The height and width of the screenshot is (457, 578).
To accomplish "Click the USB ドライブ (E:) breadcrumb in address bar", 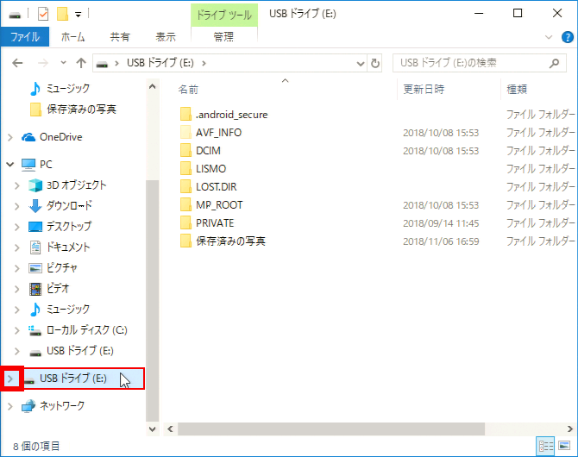I will [x=160, y=63].
